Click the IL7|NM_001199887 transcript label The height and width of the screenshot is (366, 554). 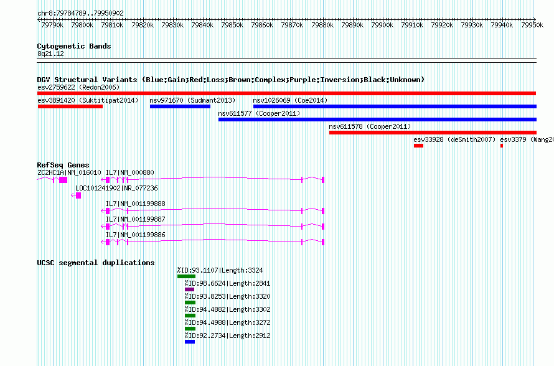tap(136, 219)
